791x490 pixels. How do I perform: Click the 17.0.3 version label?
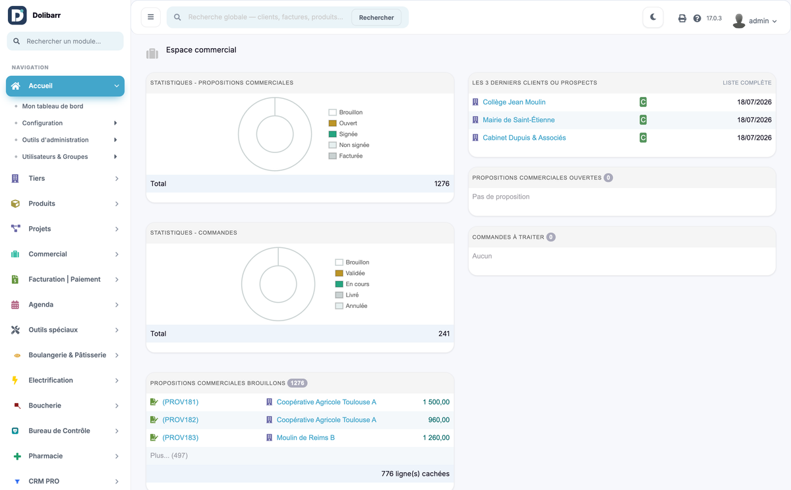tap(714, 18)
